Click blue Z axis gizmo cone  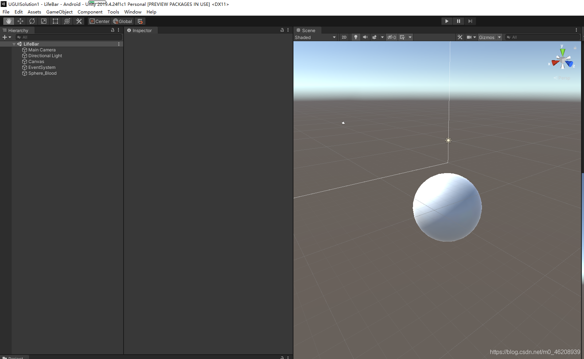tap(569, 63)
